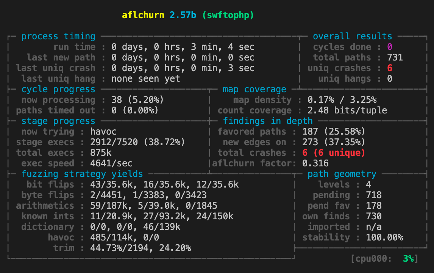Click stage execs value 2912/7520 (38.72%)
434x273 pixels.
tap(137, 142)
